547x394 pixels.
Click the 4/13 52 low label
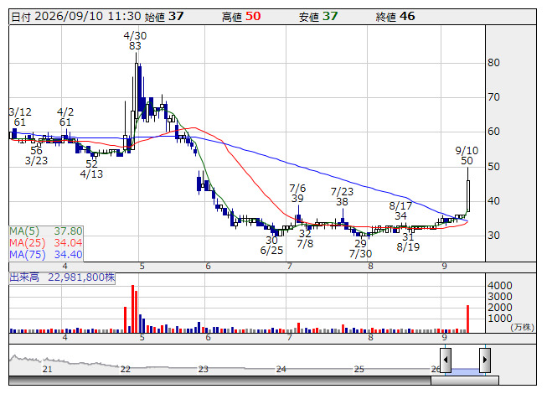coord(92,168)
